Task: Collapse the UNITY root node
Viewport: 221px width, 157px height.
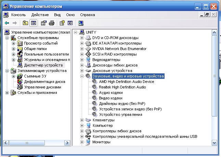Action: pos(75,33)
